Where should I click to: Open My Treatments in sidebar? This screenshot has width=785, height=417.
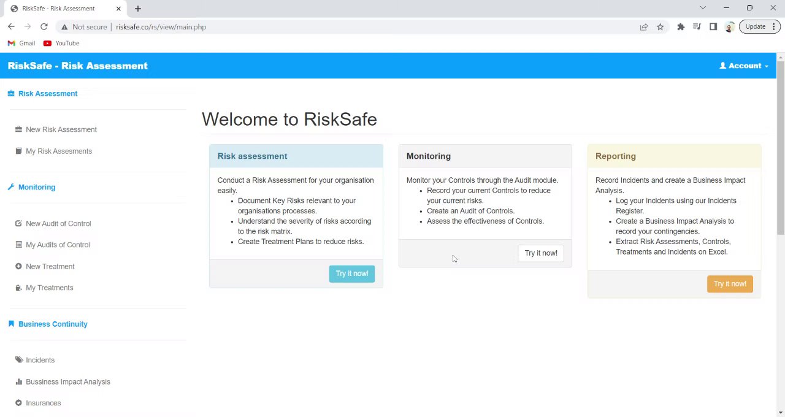point(50,288)
